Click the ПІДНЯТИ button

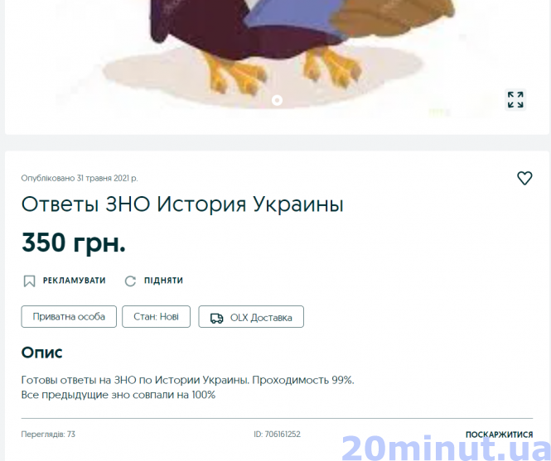[154, 281]
